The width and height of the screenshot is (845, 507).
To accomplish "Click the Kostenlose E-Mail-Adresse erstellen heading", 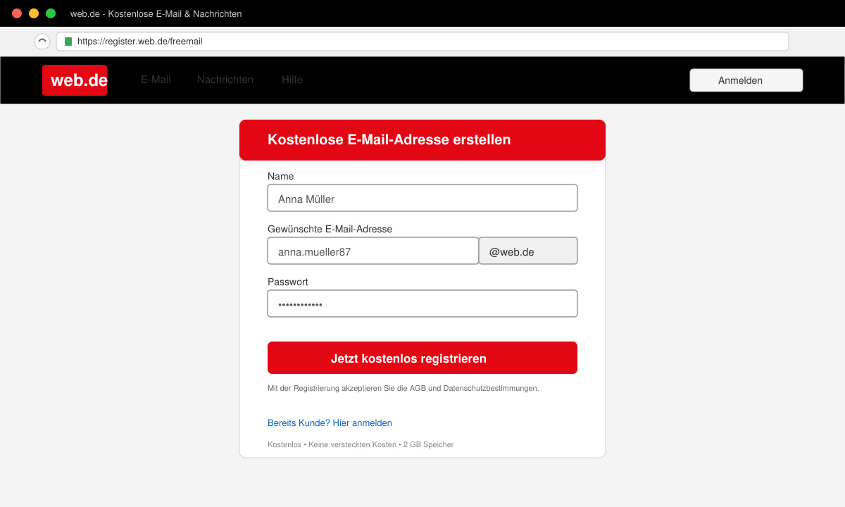I will pyautogui.click(x=389, y=139).
